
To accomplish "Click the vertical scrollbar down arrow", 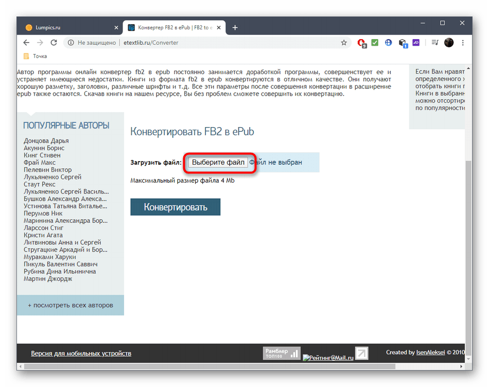I will coord(468,359).
